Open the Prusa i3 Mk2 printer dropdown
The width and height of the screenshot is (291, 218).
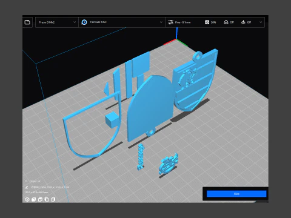[x=57, y=22]
